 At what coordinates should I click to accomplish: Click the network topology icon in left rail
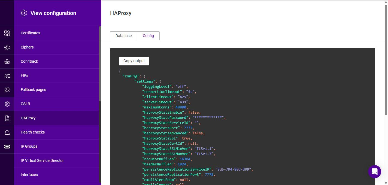coord(7,62)
